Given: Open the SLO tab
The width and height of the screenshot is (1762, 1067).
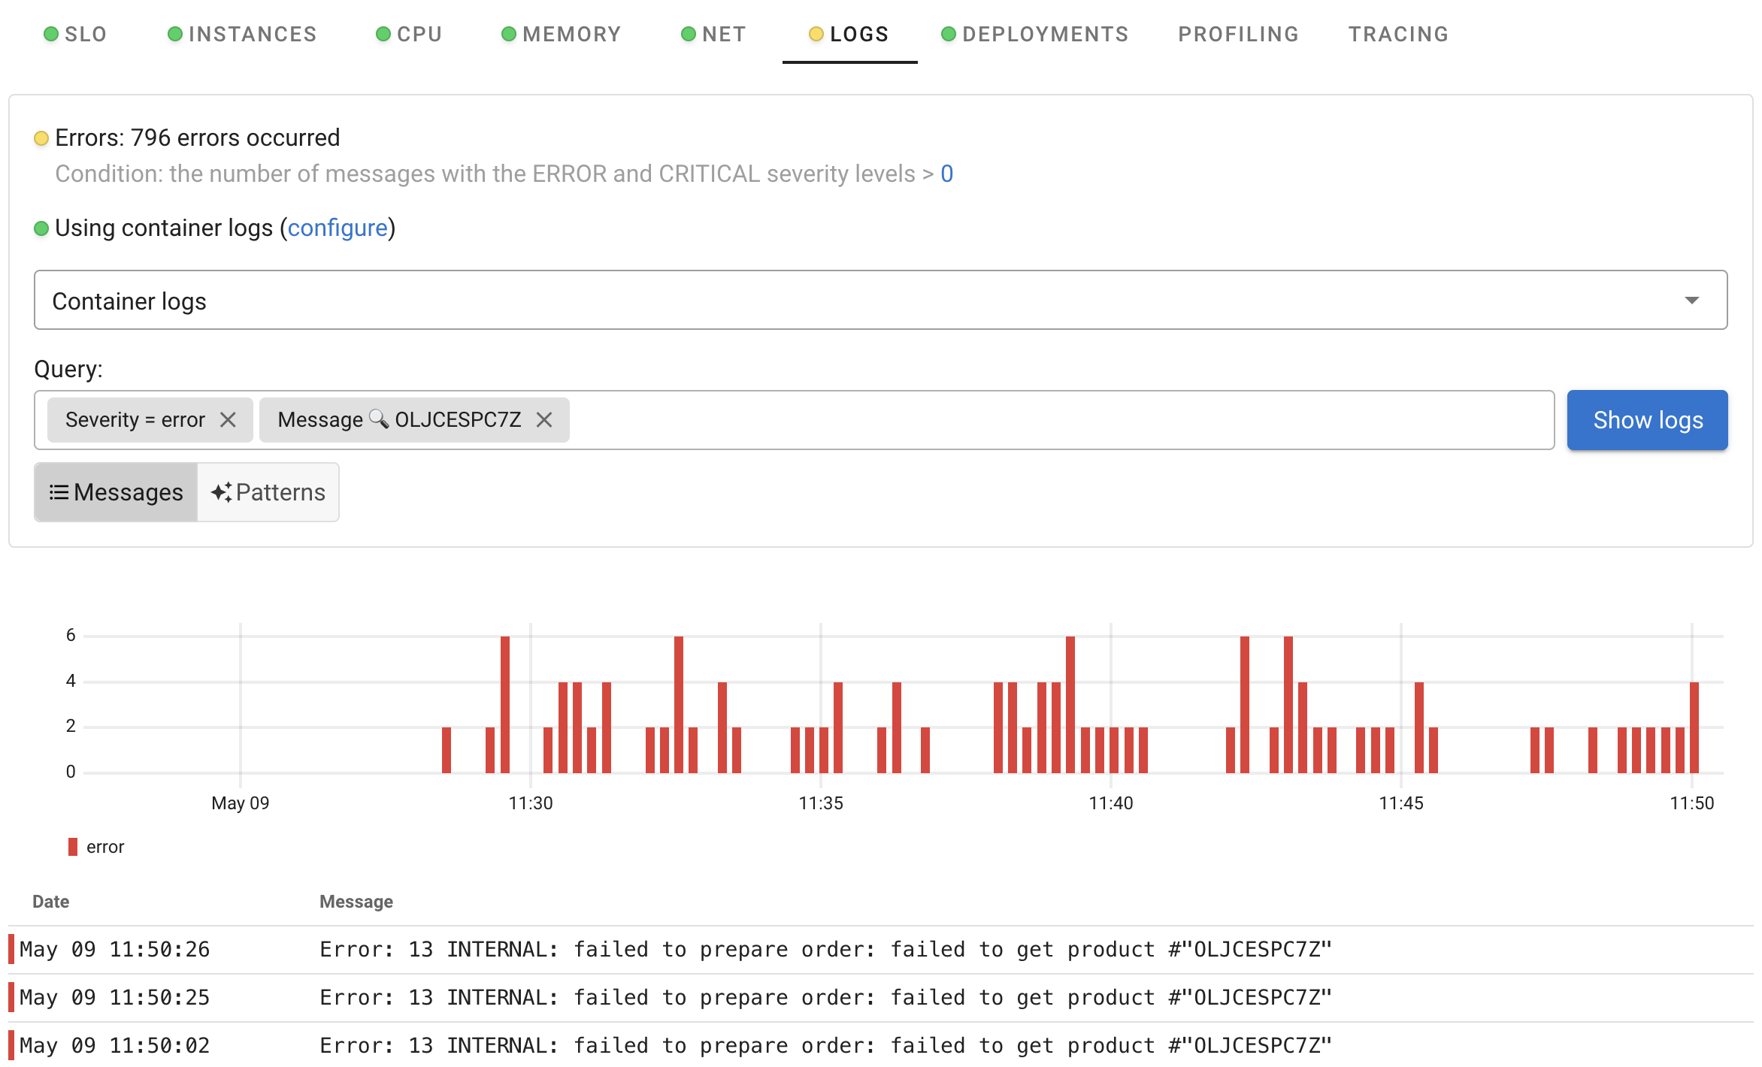Looking at the screenshot, I should (75, 34).
